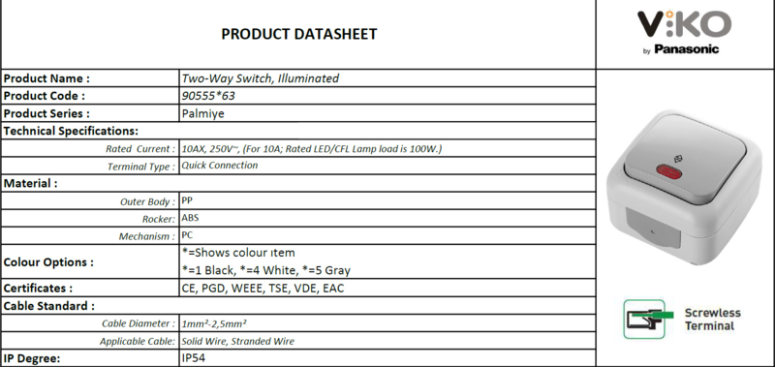Select the IP54 degree value
The height and width of the screenshot is (367, 775).
pos(193,358)
